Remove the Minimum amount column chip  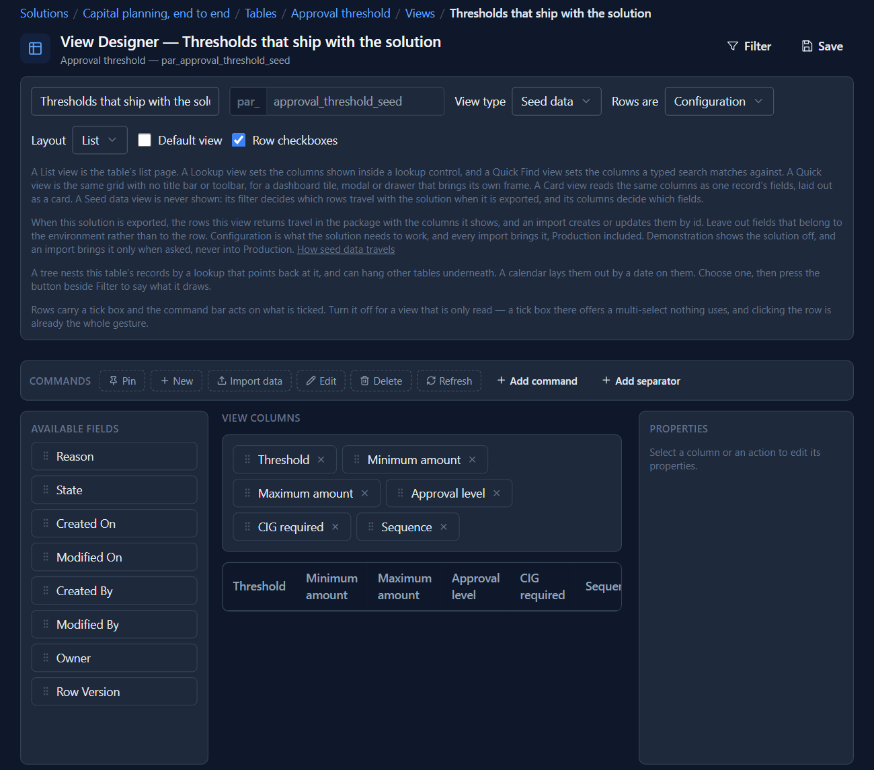tap(473, 459)
